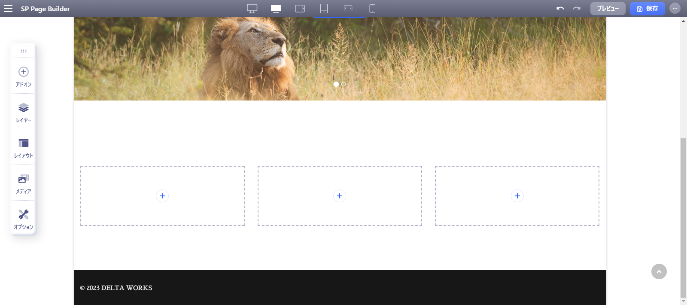The image size is (687, 305).
Task: Switch to landscape tablet device view
Action: click(x=300, y=9)
